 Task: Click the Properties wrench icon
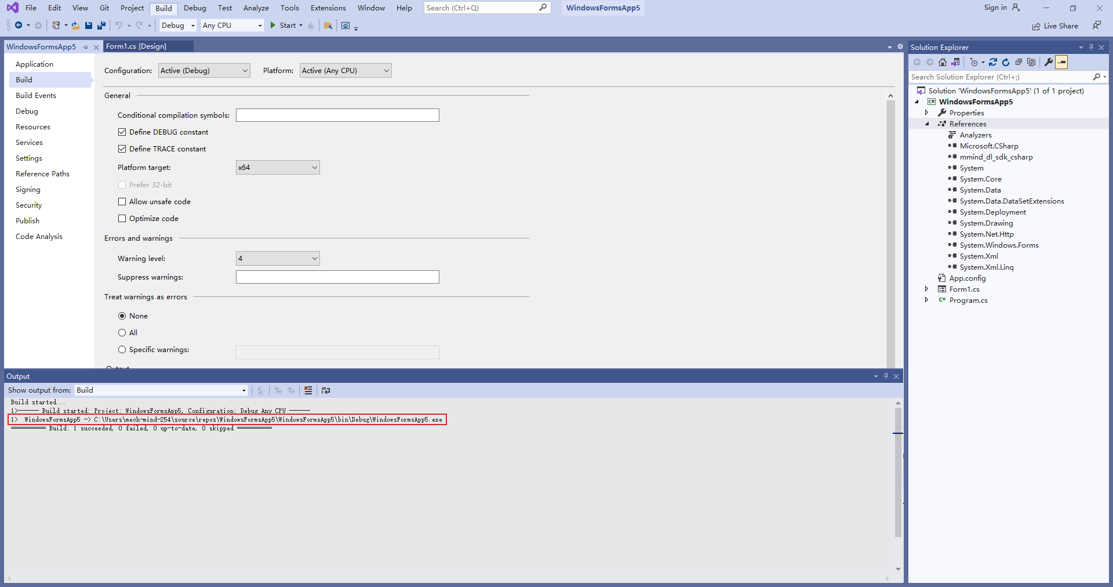coord(1049,62)
